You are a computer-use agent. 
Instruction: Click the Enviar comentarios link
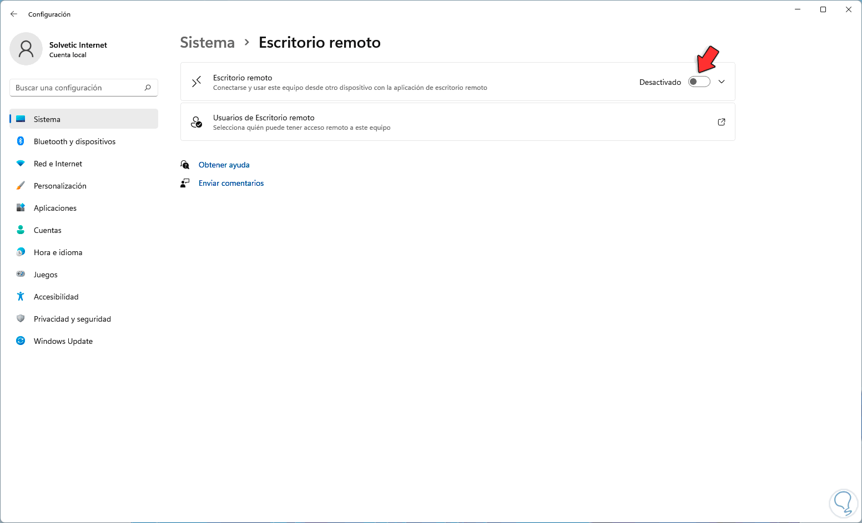[x=231, y=183]
